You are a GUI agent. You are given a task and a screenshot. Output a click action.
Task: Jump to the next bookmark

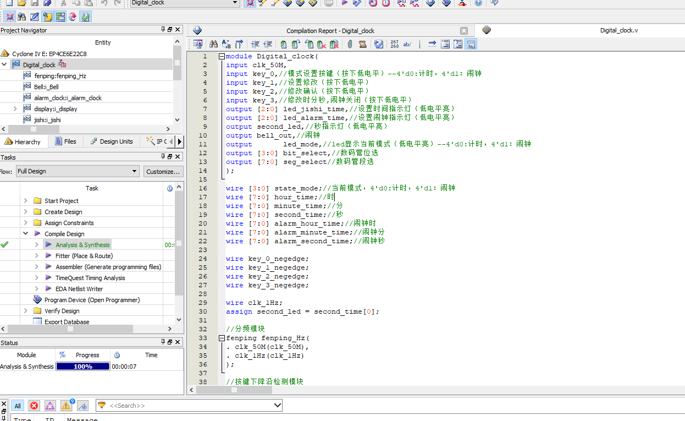(296, 44)
